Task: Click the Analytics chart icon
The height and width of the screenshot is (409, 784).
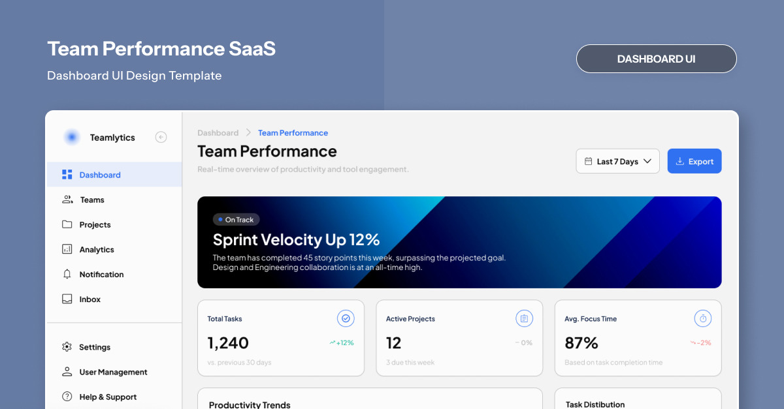Action: pyautogui.click(x=67, y=249)
